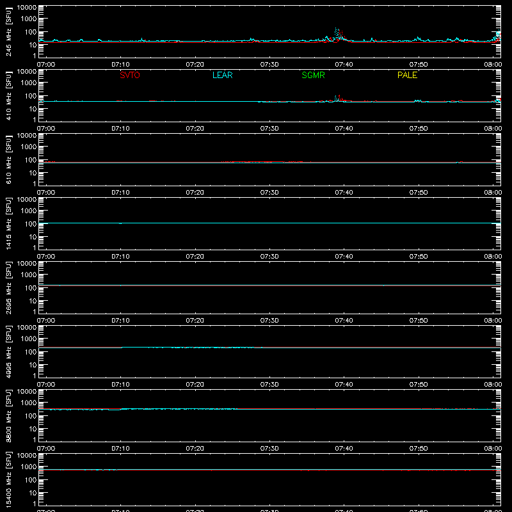Click the 10000 tick label of the 245 MHz plot
This screenshot has width=512, height=512.
point(27,8)
